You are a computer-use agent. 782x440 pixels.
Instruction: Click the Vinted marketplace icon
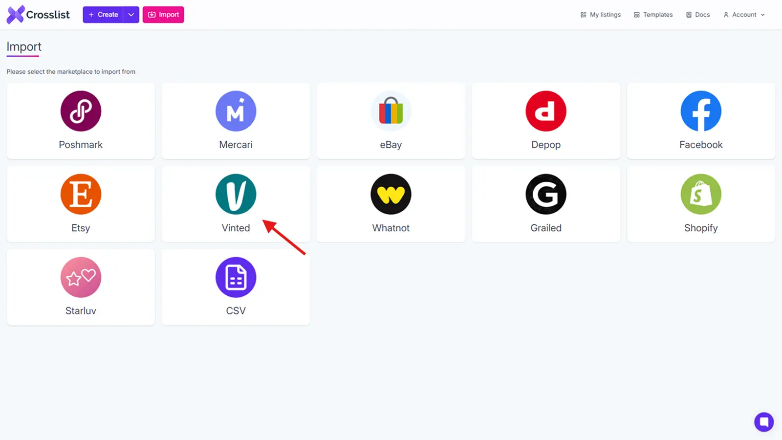[236, 194]
